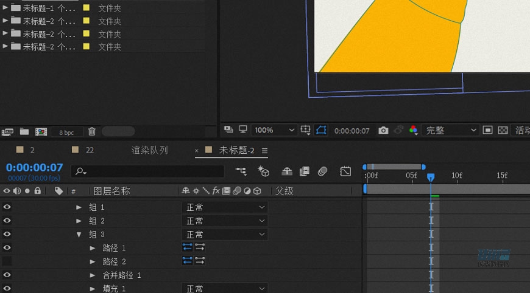
Task: Enable the motion blur timeline switch
Action: (x=323, y=171)
